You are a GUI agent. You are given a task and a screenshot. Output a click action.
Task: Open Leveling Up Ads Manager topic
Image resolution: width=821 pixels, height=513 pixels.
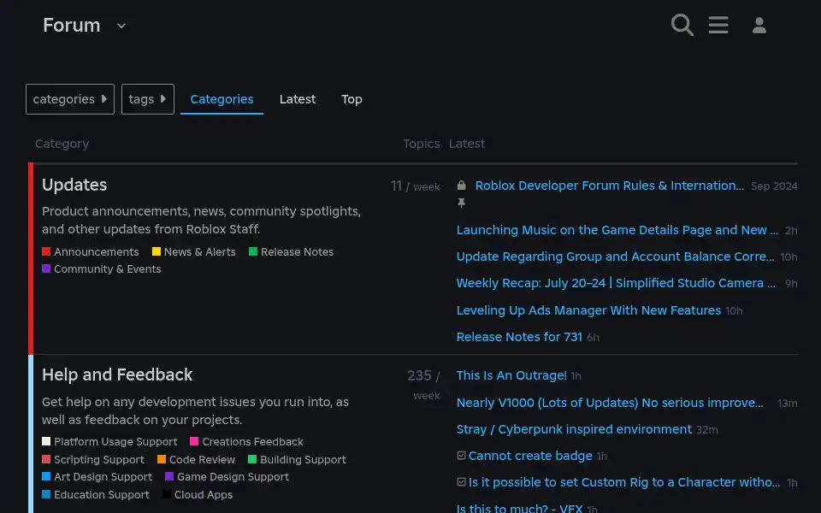click(x=588, y=310)
